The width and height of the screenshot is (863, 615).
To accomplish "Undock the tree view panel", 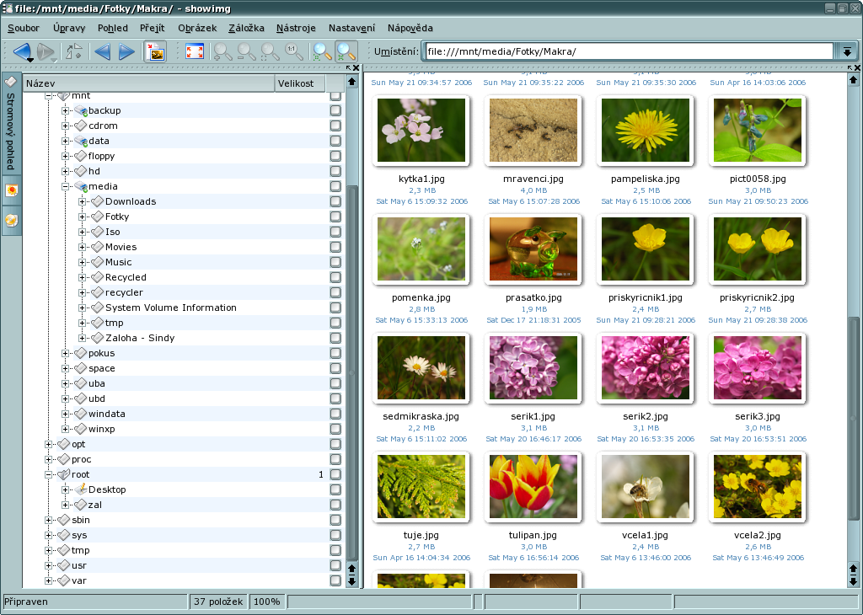I will (x=349, y=68).
